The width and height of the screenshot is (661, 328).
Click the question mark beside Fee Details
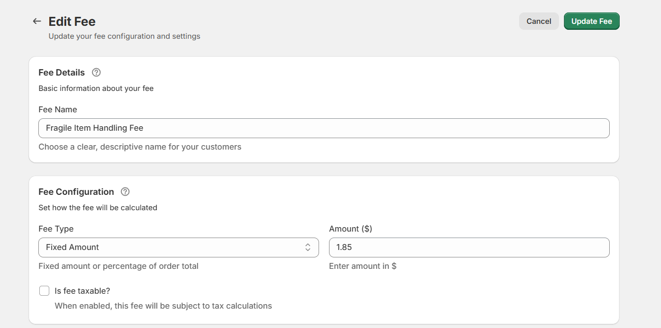point(96,72)
